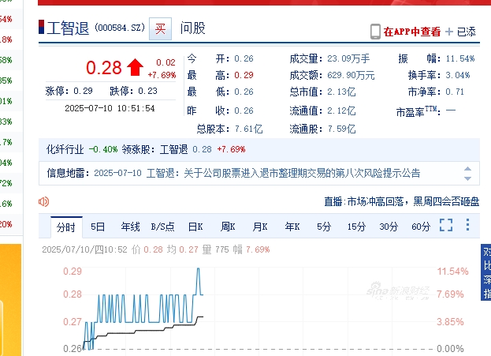Click the red up-arrow price indicator
The width and height of the screenshot is (491, 356).
pyautogui.click(x=135, y=67)
